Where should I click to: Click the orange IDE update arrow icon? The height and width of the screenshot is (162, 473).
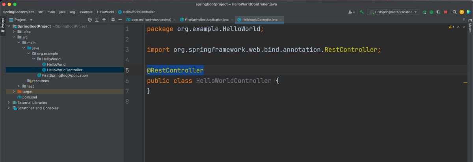pos(462,12)
